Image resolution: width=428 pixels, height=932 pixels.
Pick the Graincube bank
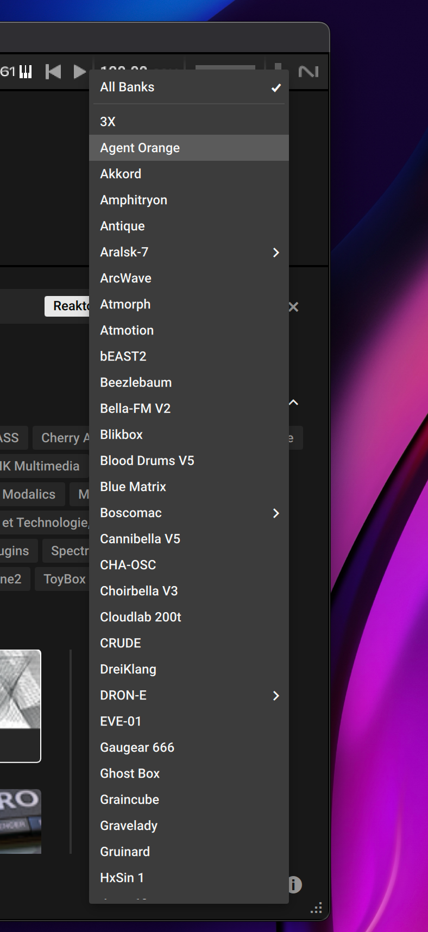(188, 799)
